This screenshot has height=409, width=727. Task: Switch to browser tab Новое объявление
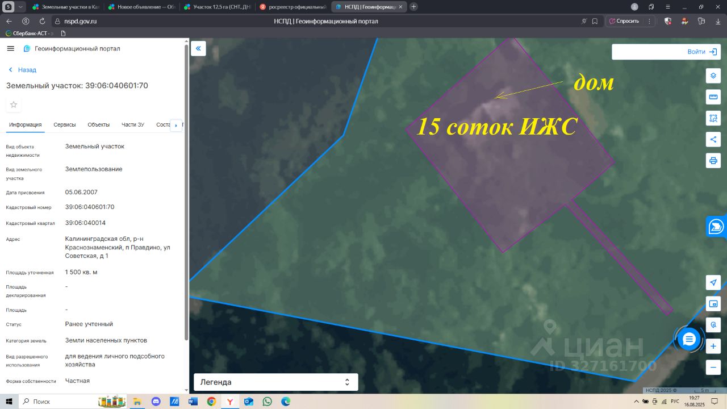(x=141, y=7)
